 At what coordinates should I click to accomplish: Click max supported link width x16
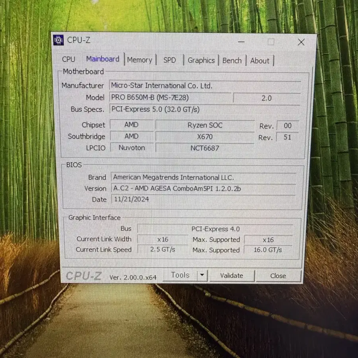[x=268, y=240]
